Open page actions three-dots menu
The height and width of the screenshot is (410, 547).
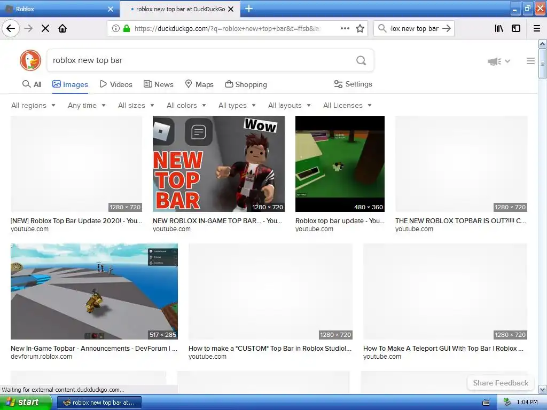click(345, 28)
